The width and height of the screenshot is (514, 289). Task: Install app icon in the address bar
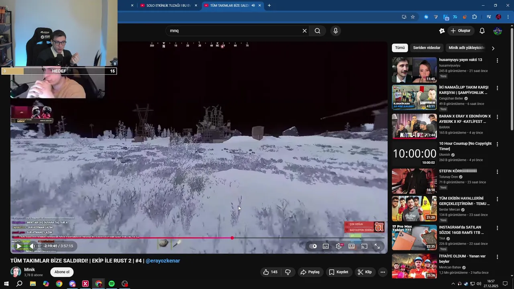tap(404, 17)
